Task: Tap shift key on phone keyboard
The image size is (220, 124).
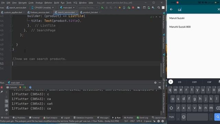Action: [x=171, y=108]
